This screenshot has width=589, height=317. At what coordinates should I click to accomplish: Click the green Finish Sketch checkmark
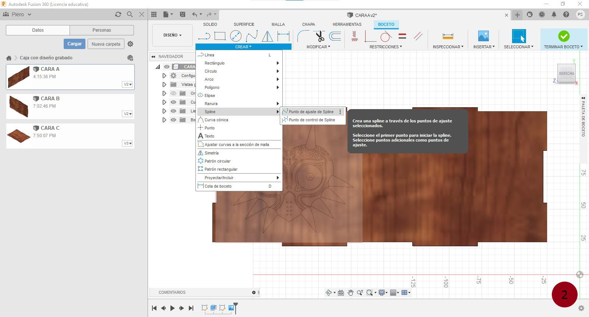pyautogui.click(x=564, y=36)
